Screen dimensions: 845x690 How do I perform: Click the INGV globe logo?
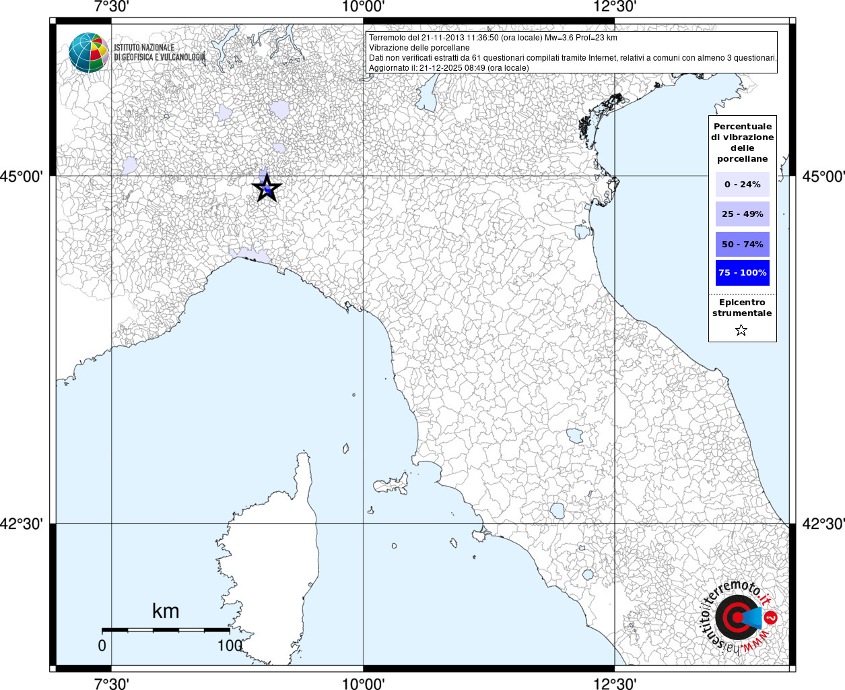pyautogui.click(x=89, y=53)
